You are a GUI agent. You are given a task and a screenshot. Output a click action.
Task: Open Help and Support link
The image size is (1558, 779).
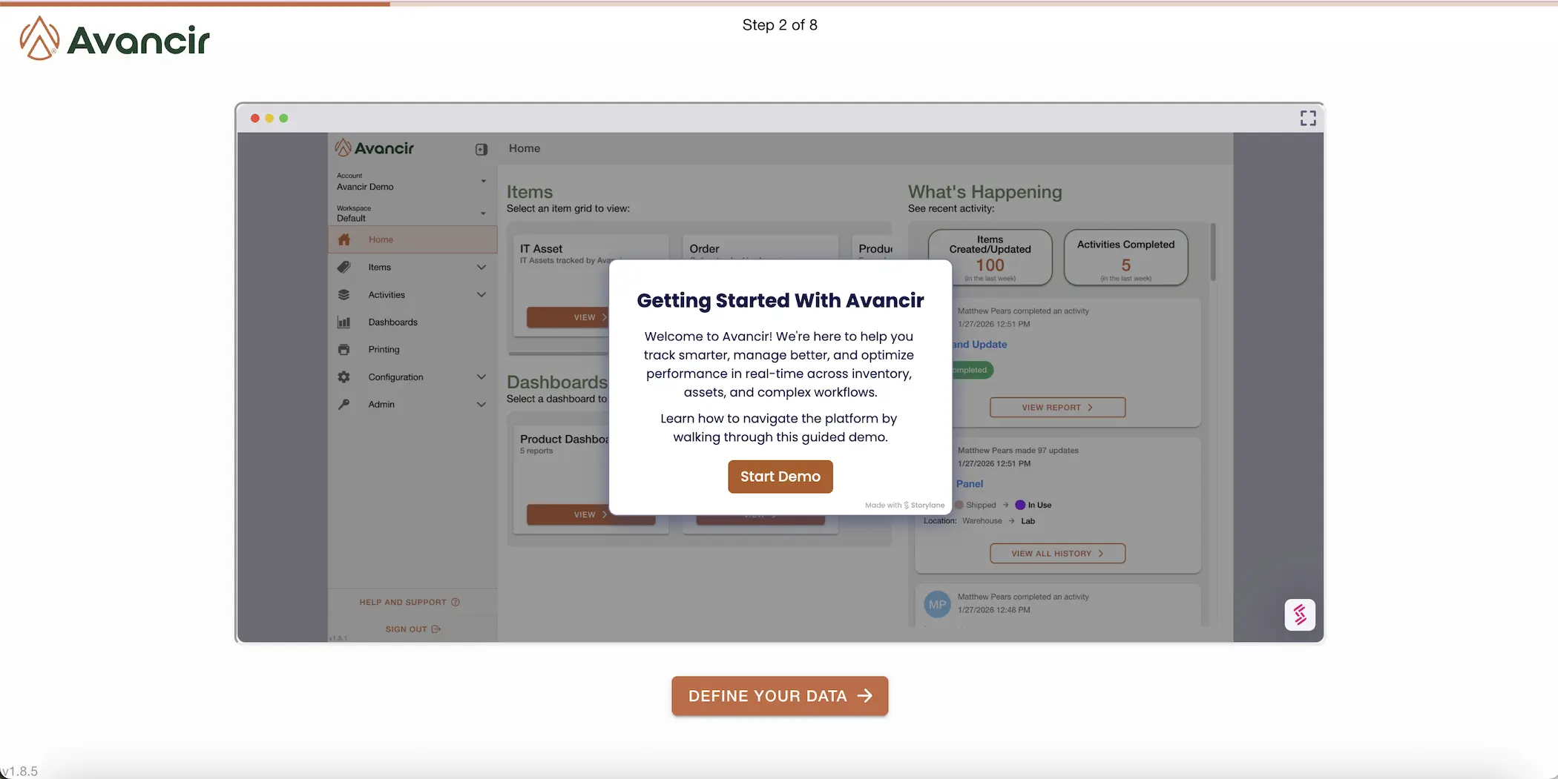point(409,603)
